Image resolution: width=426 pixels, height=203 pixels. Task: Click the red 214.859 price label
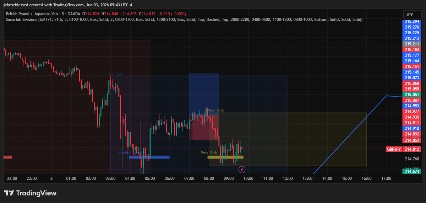(412, 140)
